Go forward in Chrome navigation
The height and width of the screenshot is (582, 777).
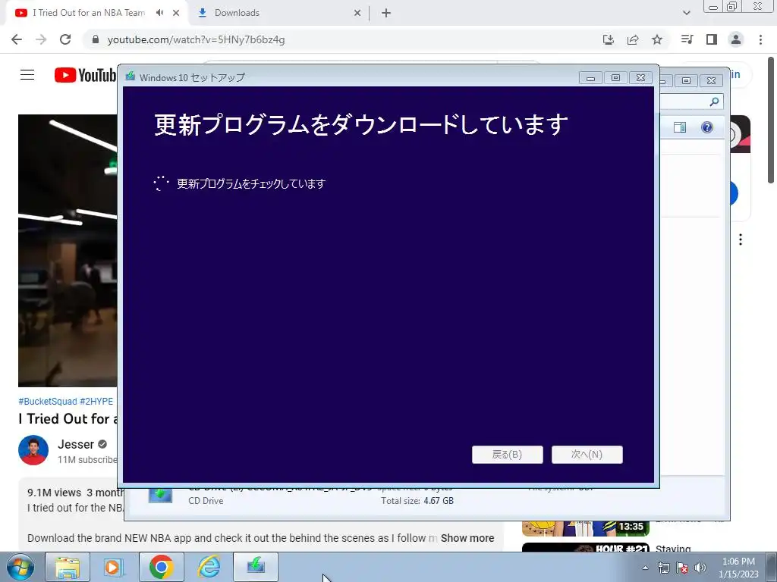(41, 39)
